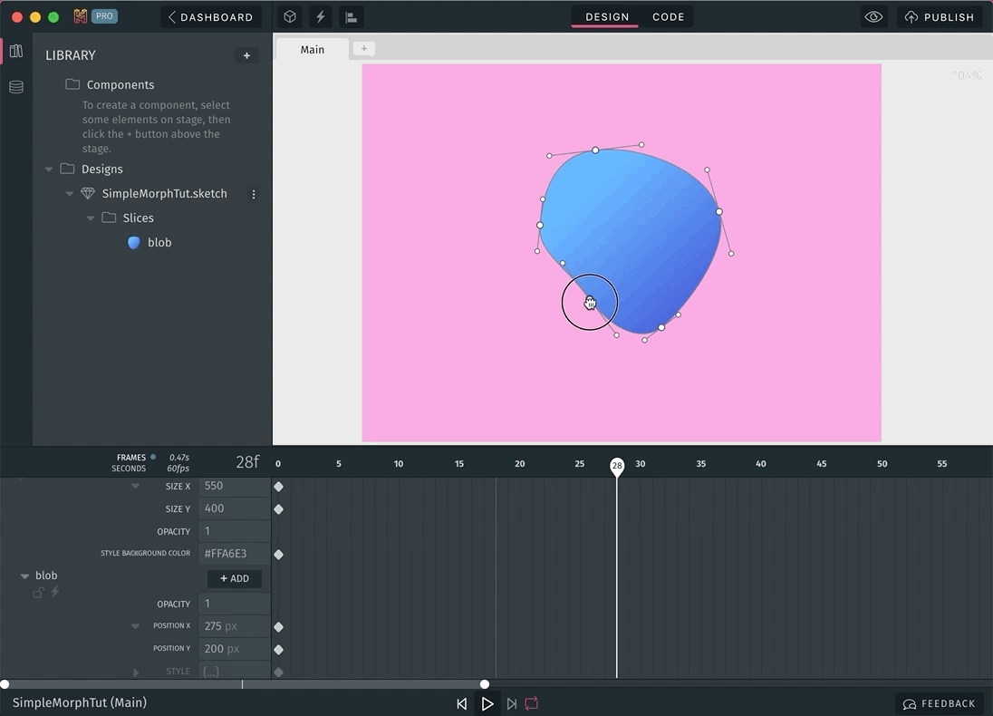Viewport: 993px width, 716px height.
Task: Select the Main stage tab
Action: click(313, 50)
